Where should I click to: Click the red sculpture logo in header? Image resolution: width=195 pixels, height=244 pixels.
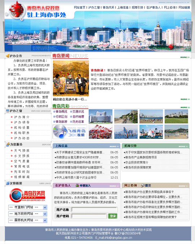tap(16, 10)
